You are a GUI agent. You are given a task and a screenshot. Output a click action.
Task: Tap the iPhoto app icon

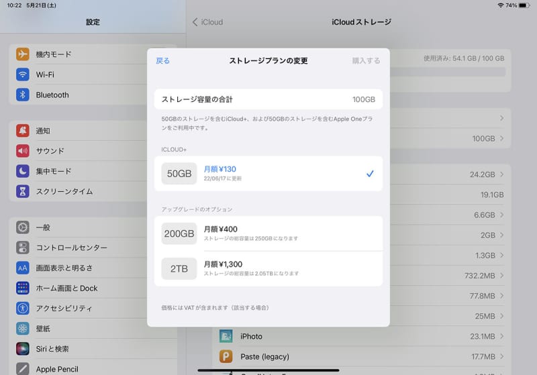(226, 336)
